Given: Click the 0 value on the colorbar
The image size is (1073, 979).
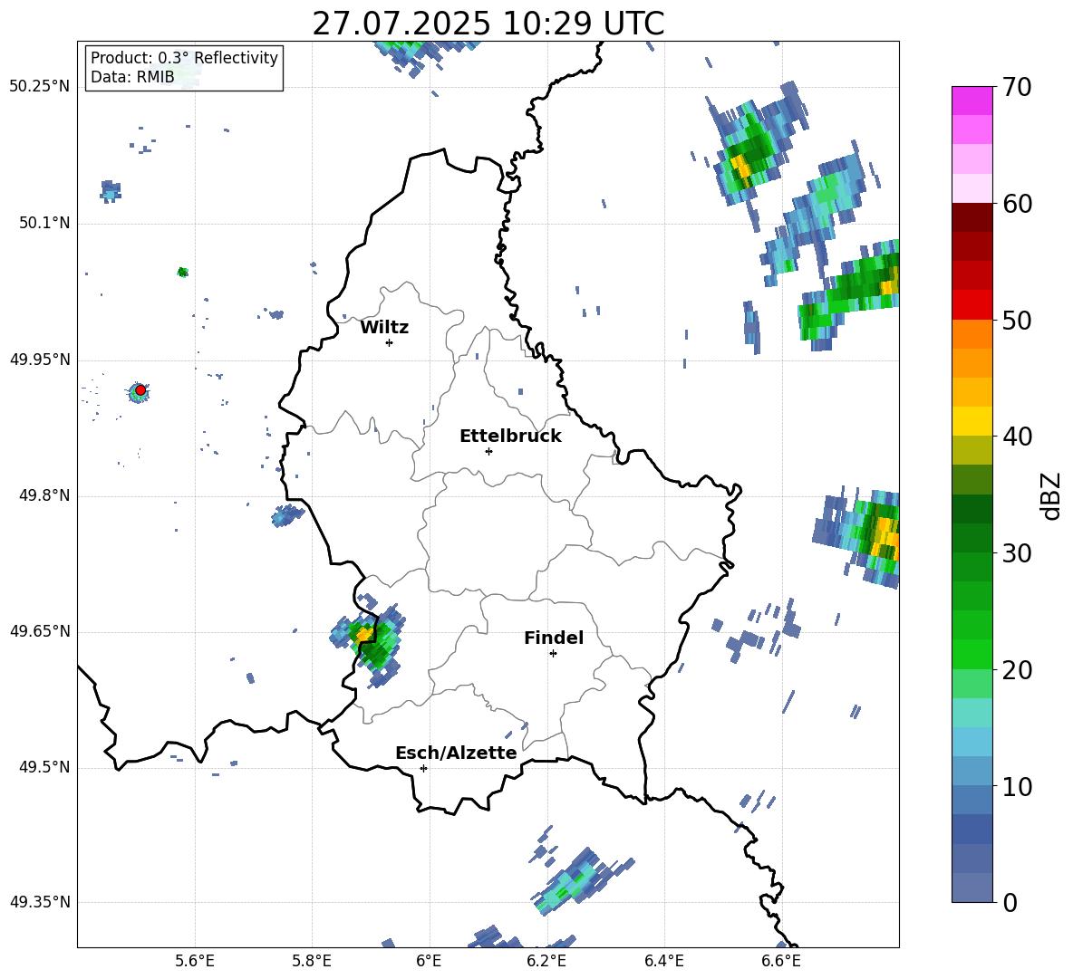Looking at the screenshot, I should [1010, 902].
